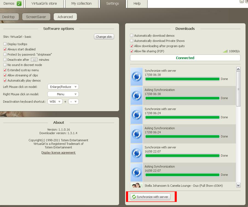Click the green badge on Demos tab

[x=19, y=4]
